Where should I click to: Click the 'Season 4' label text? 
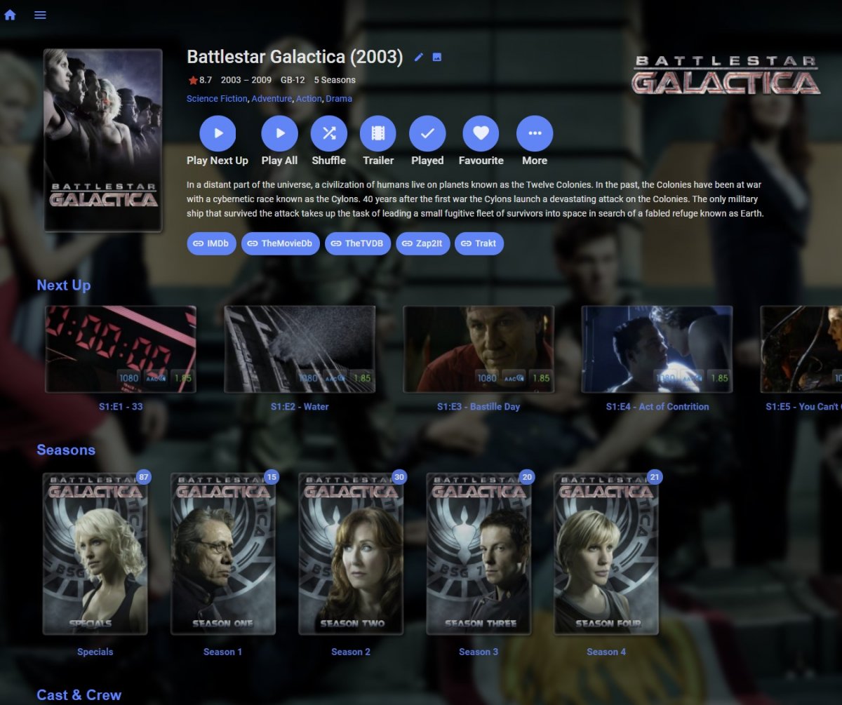click(x=606, y=652)
